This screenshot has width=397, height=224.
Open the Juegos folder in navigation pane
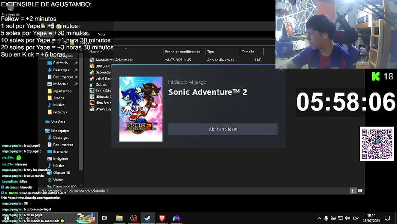click(58, 98)
